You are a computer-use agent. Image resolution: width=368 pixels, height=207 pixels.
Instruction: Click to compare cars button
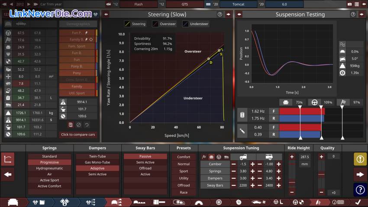pyautogui.click(x=78, y=135)
